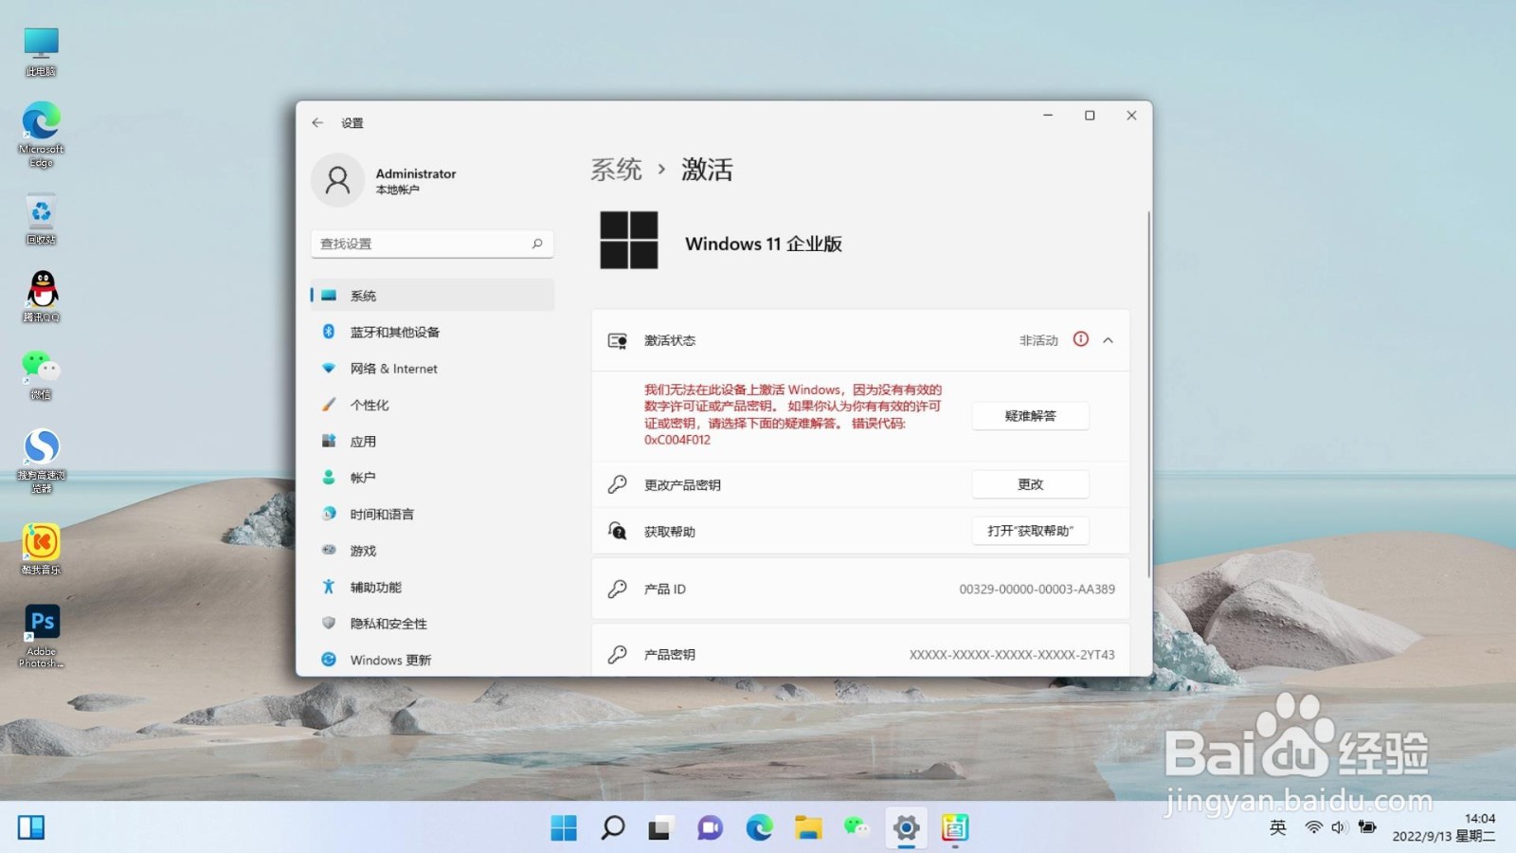The height and width of the screenshot is (853, 1516).
Task: Open File Explorer on taskbar
Action: click(x=808, y=827)
